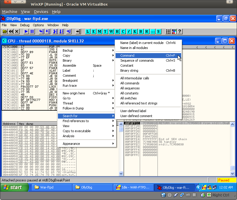
Task: Show References with R button
Action: pyautogui.click(x=147, y=32)
